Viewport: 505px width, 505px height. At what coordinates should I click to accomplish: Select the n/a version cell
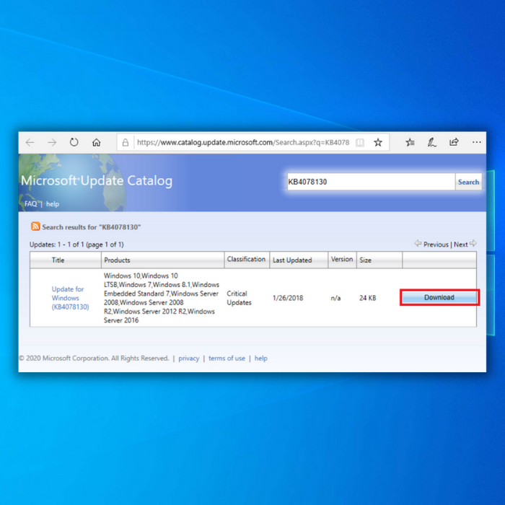335,298
